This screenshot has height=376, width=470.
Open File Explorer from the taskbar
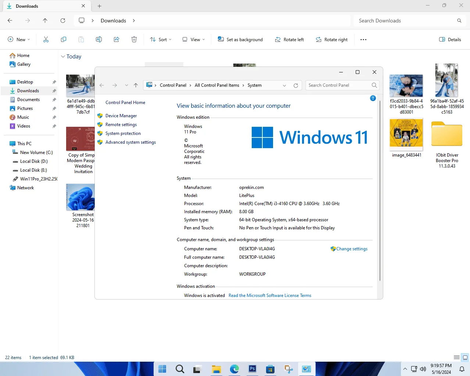pyautogui.click(x=216, y=369)
